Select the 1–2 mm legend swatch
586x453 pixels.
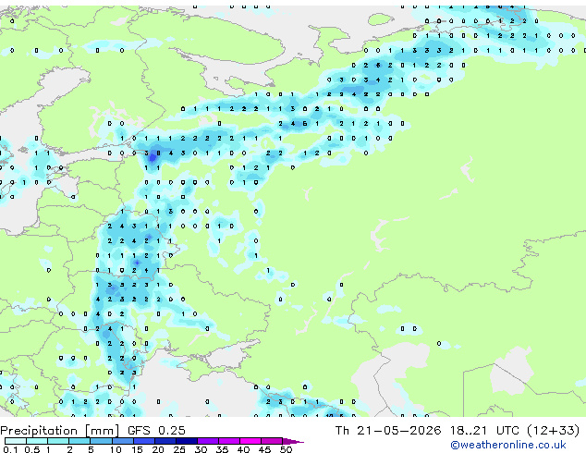(58, 441)
